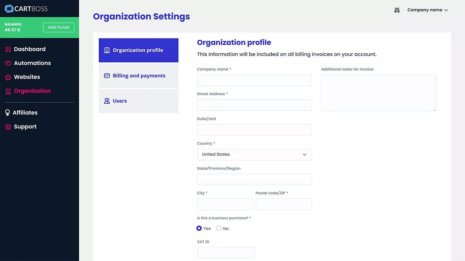This screenshot has width=465, height=261.
Task: Switch to the Users tab
Action: [139, 101]
